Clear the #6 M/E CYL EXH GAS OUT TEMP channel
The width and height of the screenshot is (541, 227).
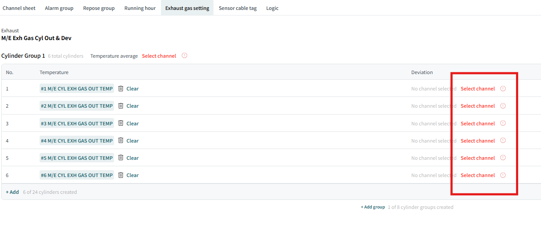click(x=133, y=175)
